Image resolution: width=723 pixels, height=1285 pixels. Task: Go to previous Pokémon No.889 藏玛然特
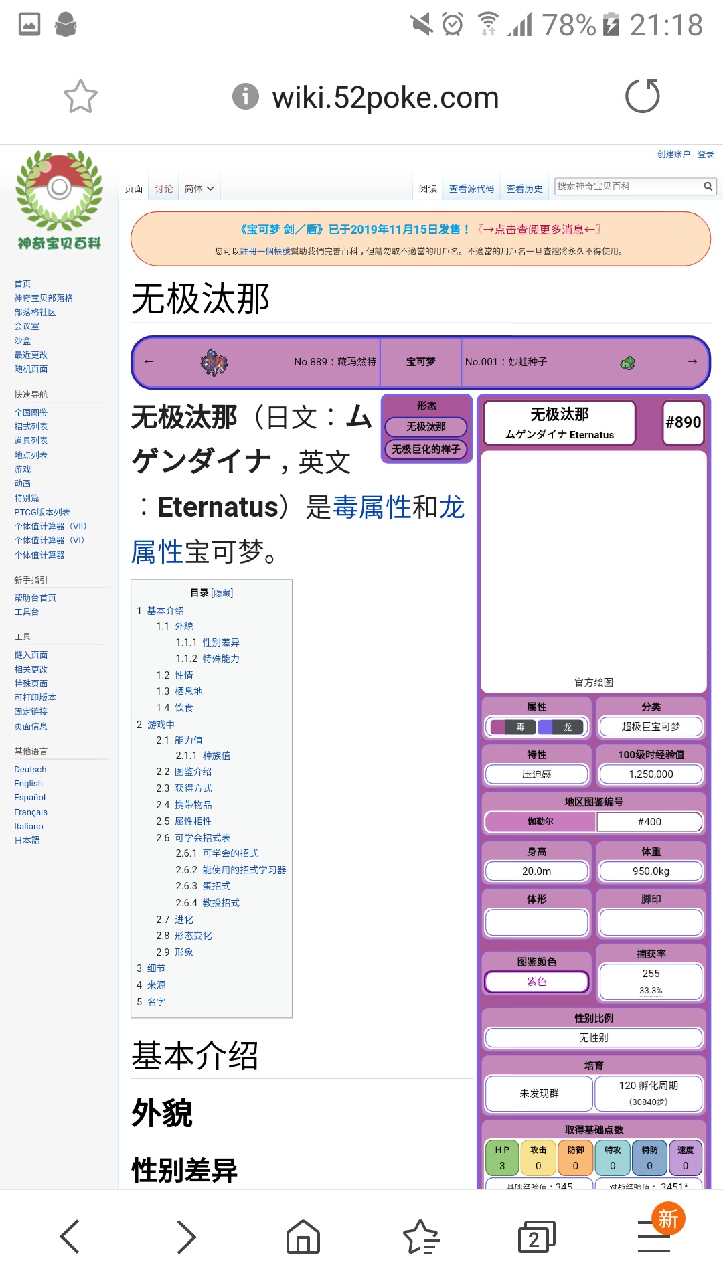coord(335,362)
